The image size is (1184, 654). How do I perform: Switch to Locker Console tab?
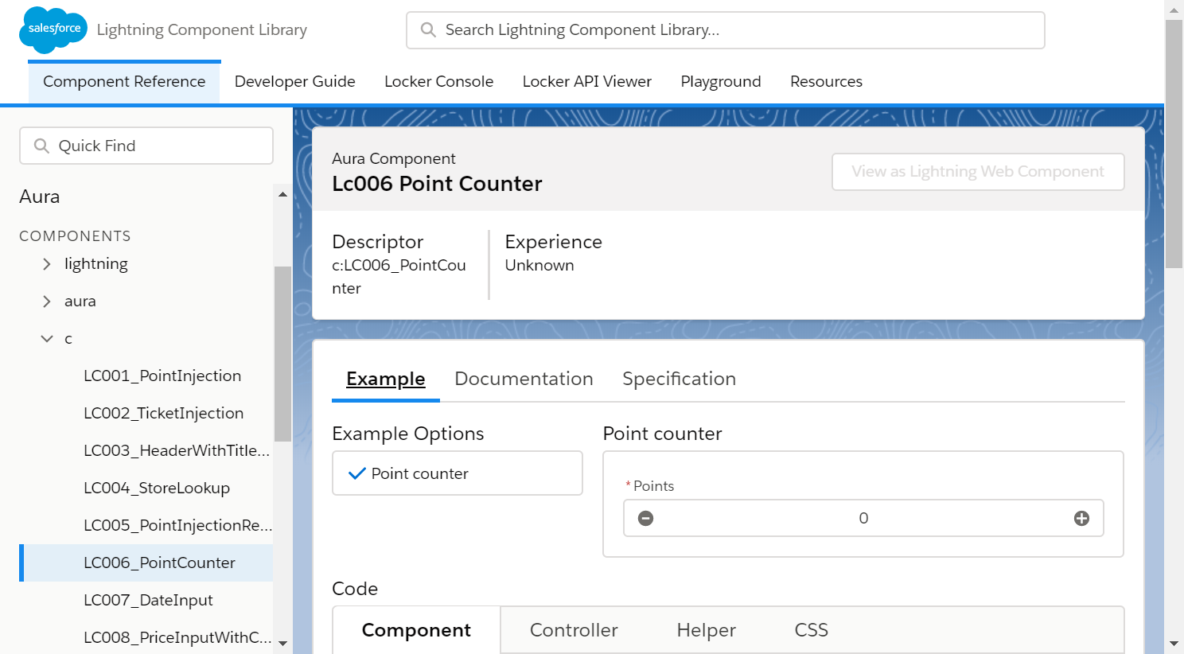(439, 82)
